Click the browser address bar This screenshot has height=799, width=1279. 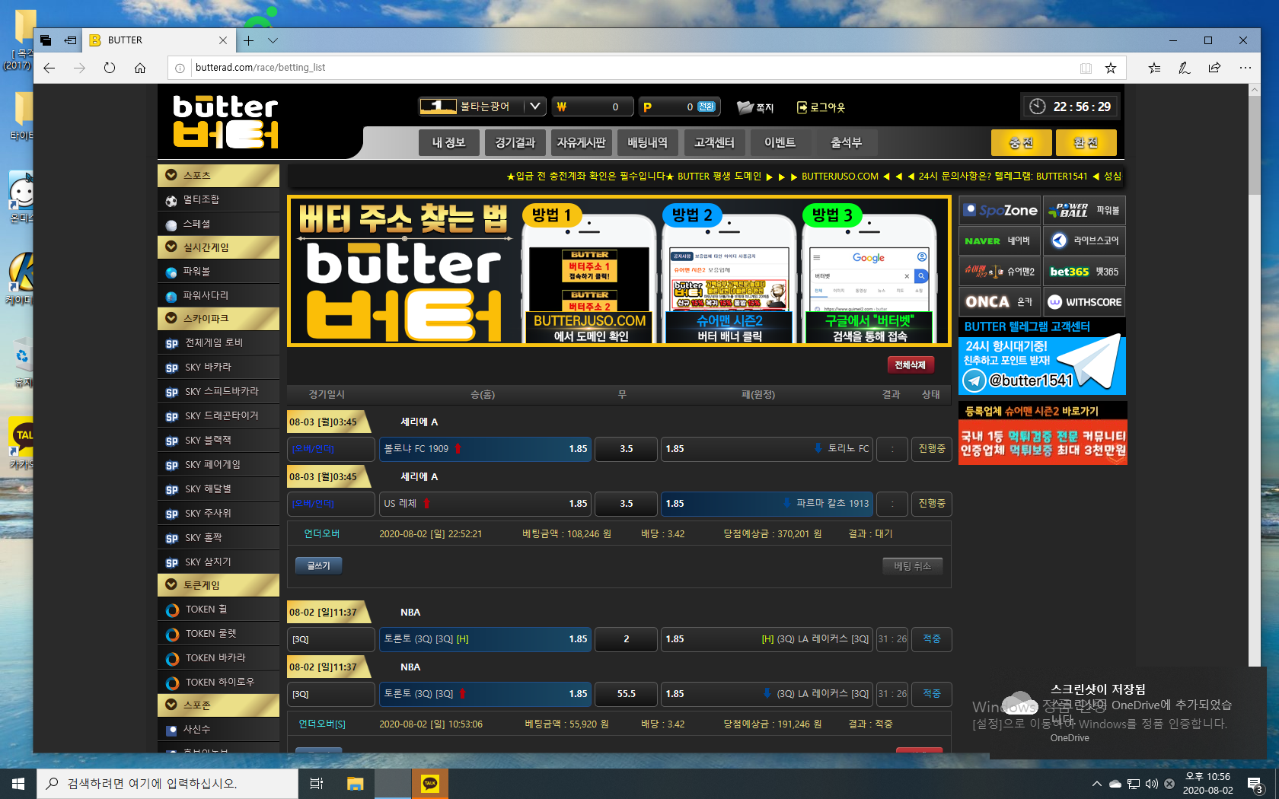[x=624, y=68]
